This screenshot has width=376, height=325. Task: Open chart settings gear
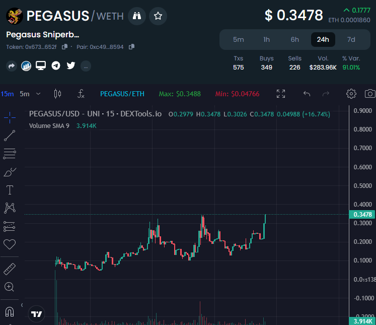click(351, 94)
